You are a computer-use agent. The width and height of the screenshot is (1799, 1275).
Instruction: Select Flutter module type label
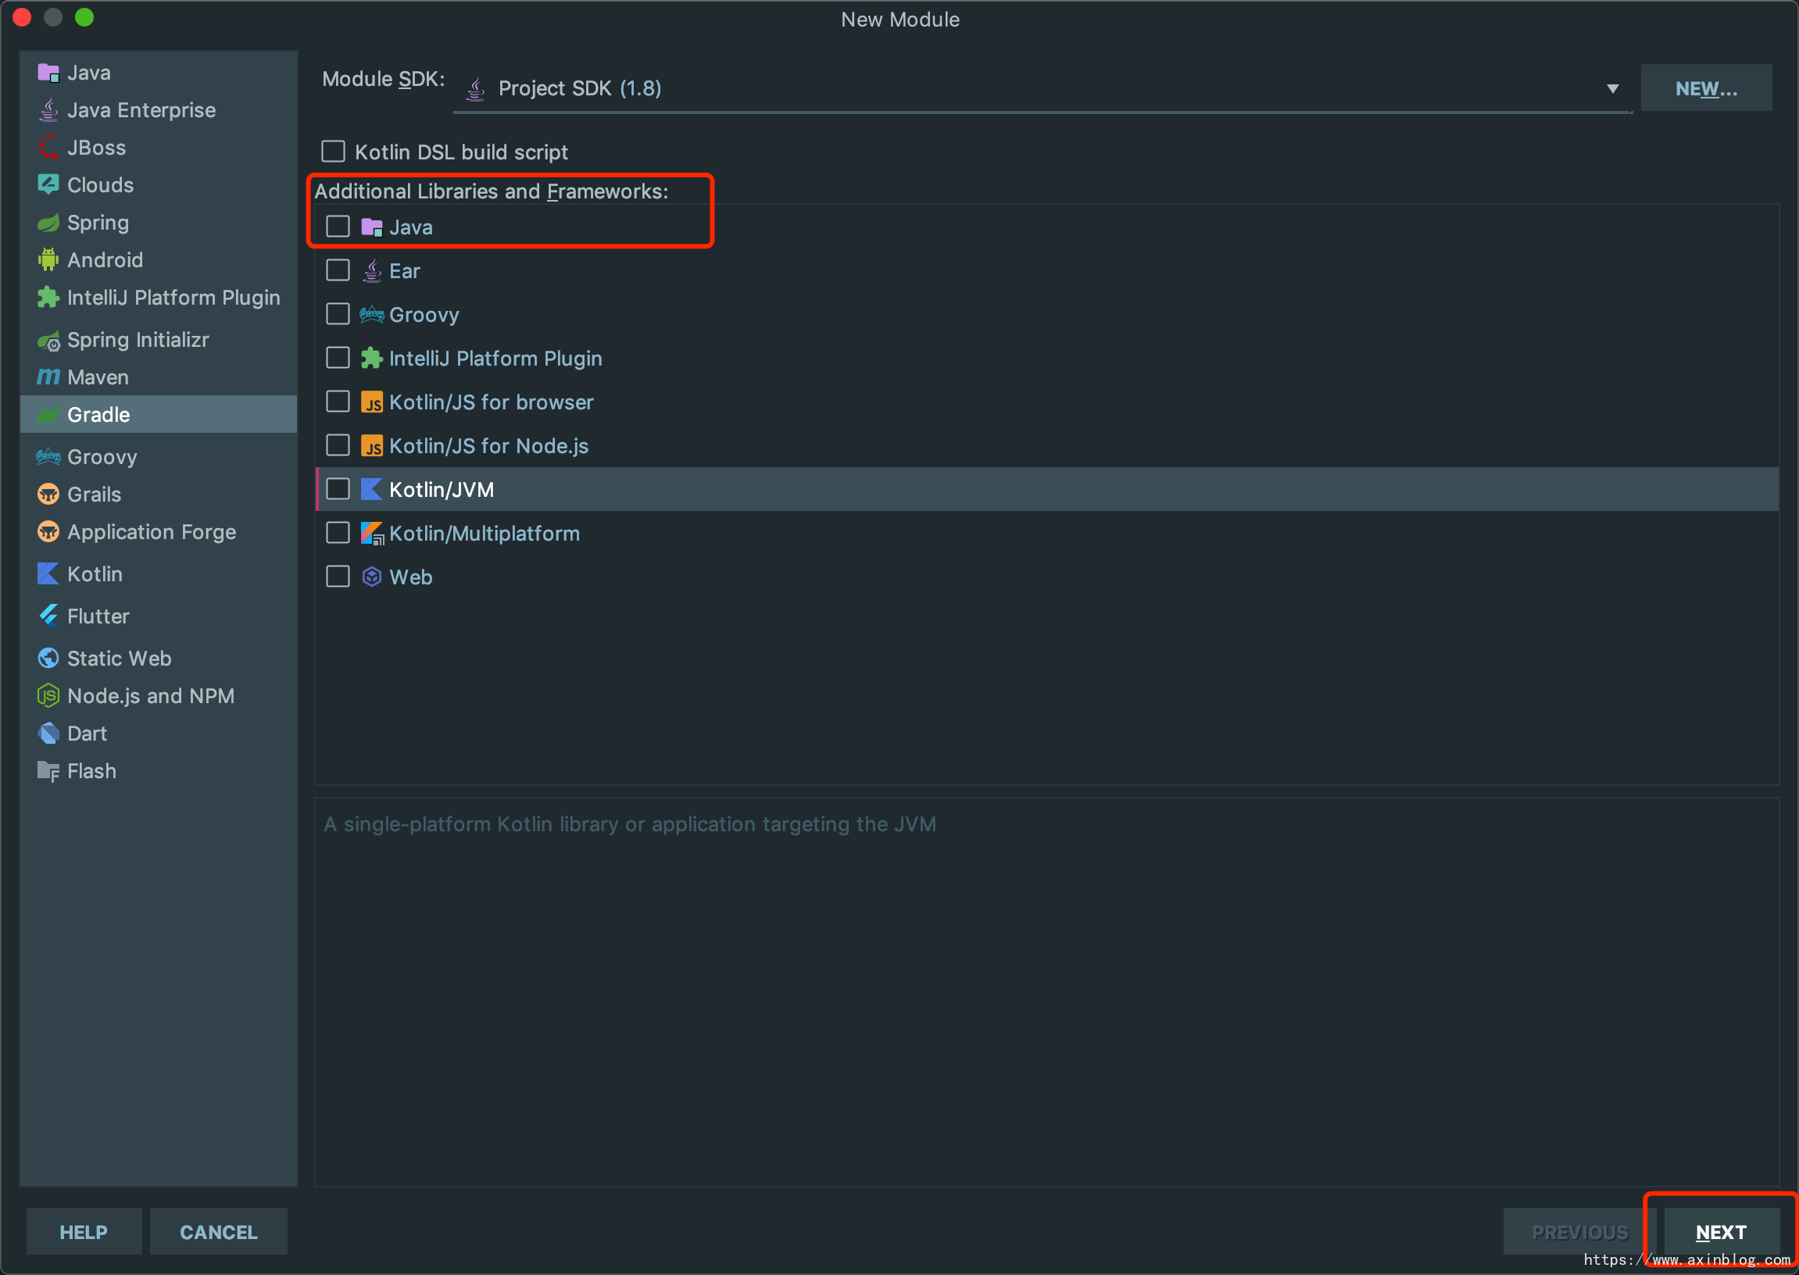click(98, 616)
